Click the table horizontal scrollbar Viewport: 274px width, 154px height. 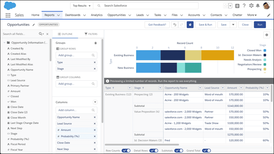[x=142, y=144]
